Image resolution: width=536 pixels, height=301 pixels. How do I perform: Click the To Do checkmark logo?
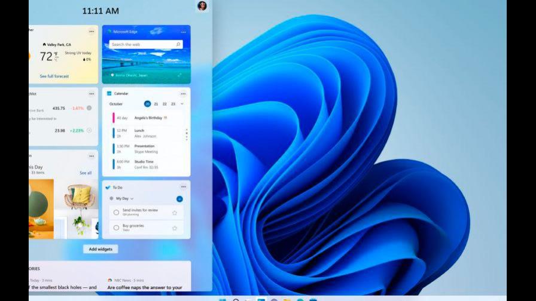tap(108, 188)
